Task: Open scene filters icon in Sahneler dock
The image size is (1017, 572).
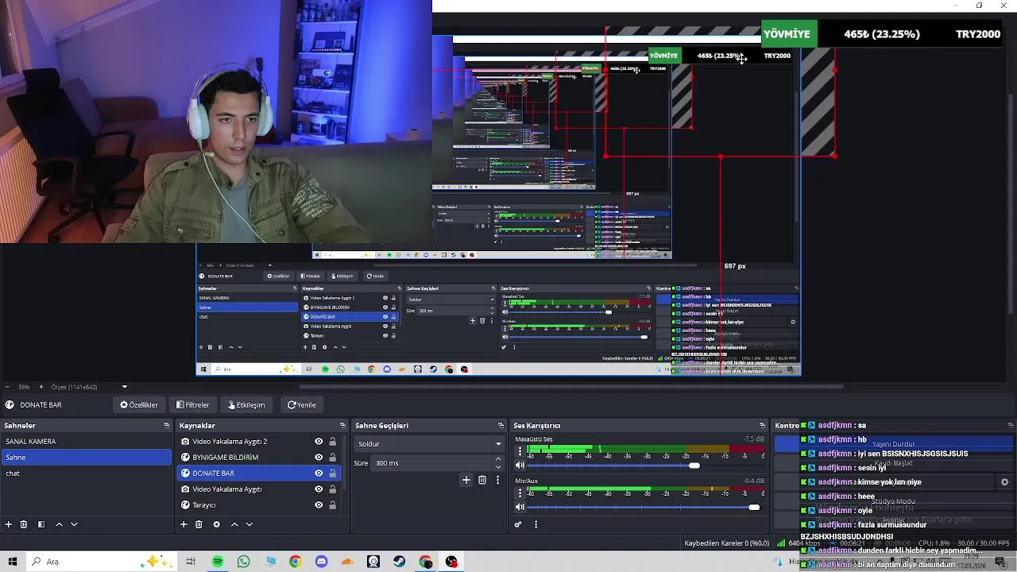Action: pyautogui.click(x=41, y=524)
